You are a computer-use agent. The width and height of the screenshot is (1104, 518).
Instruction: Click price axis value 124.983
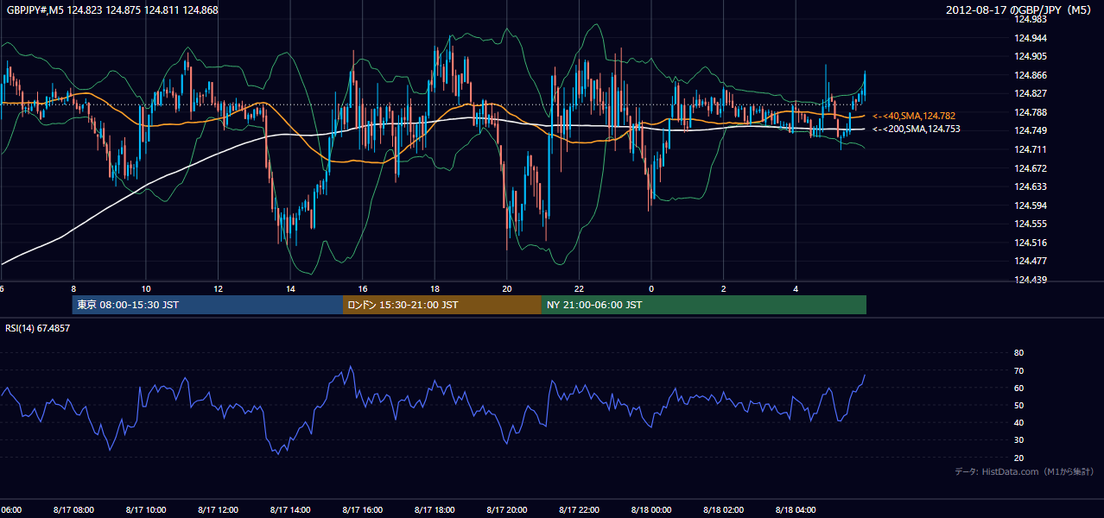click(x=1031, y=19)
